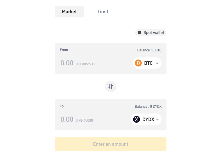The image size is (224, 162).
Task: Switch to the Market tab
Action: click(x=69, y=12)
